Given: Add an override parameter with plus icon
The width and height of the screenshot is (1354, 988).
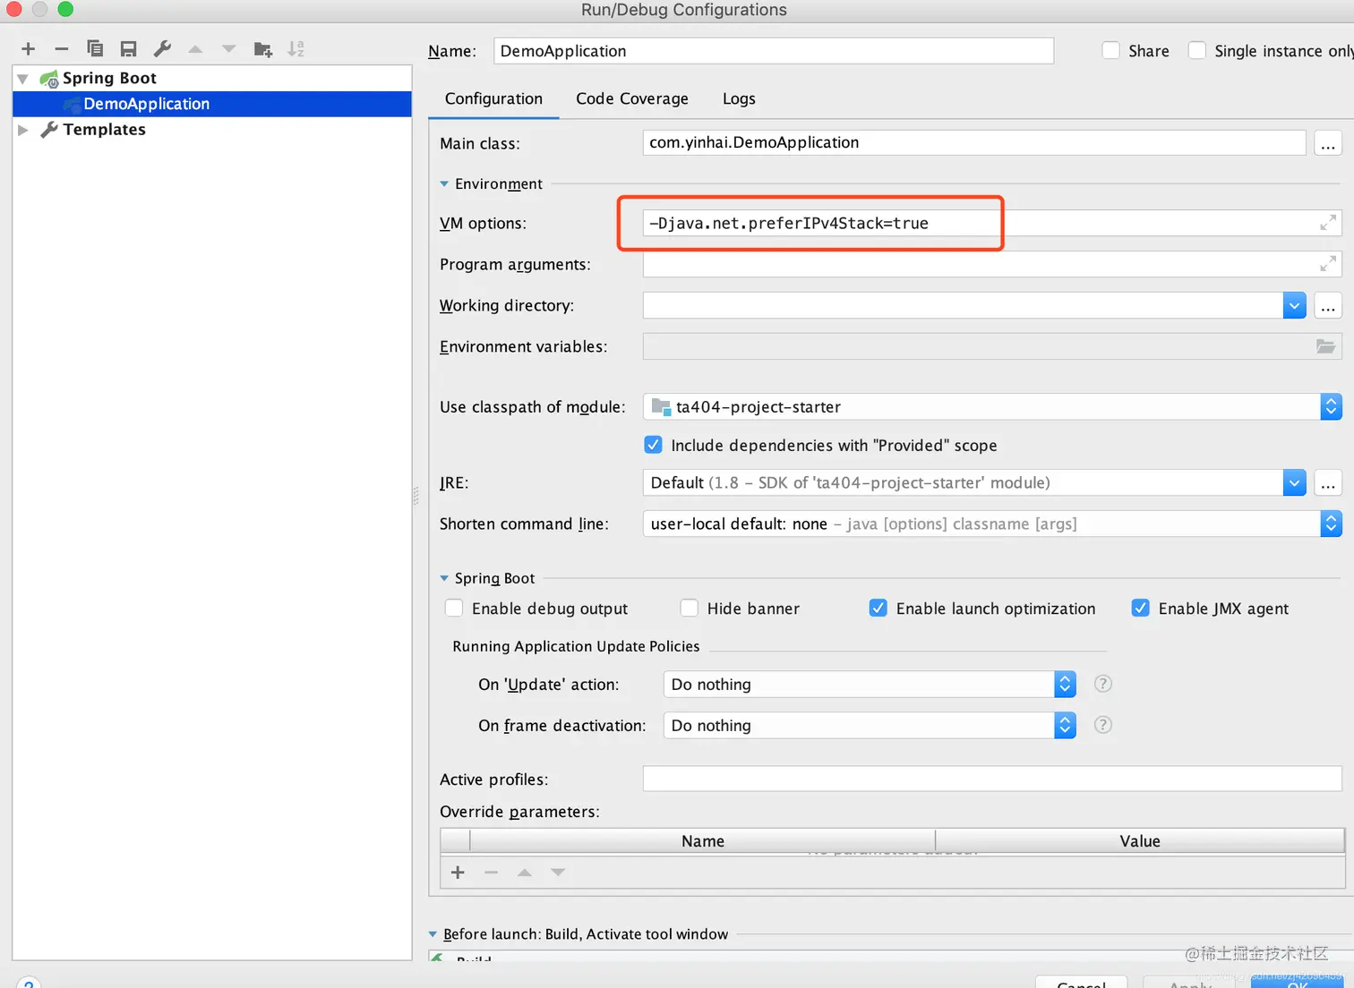Looking at the screenshot, I should [x=458, y=873].
